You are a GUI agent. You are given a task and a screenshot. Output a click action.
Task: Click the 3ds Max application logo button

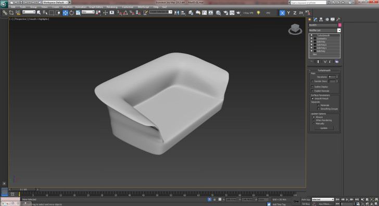pyautogui.click(x=4, y=4)
